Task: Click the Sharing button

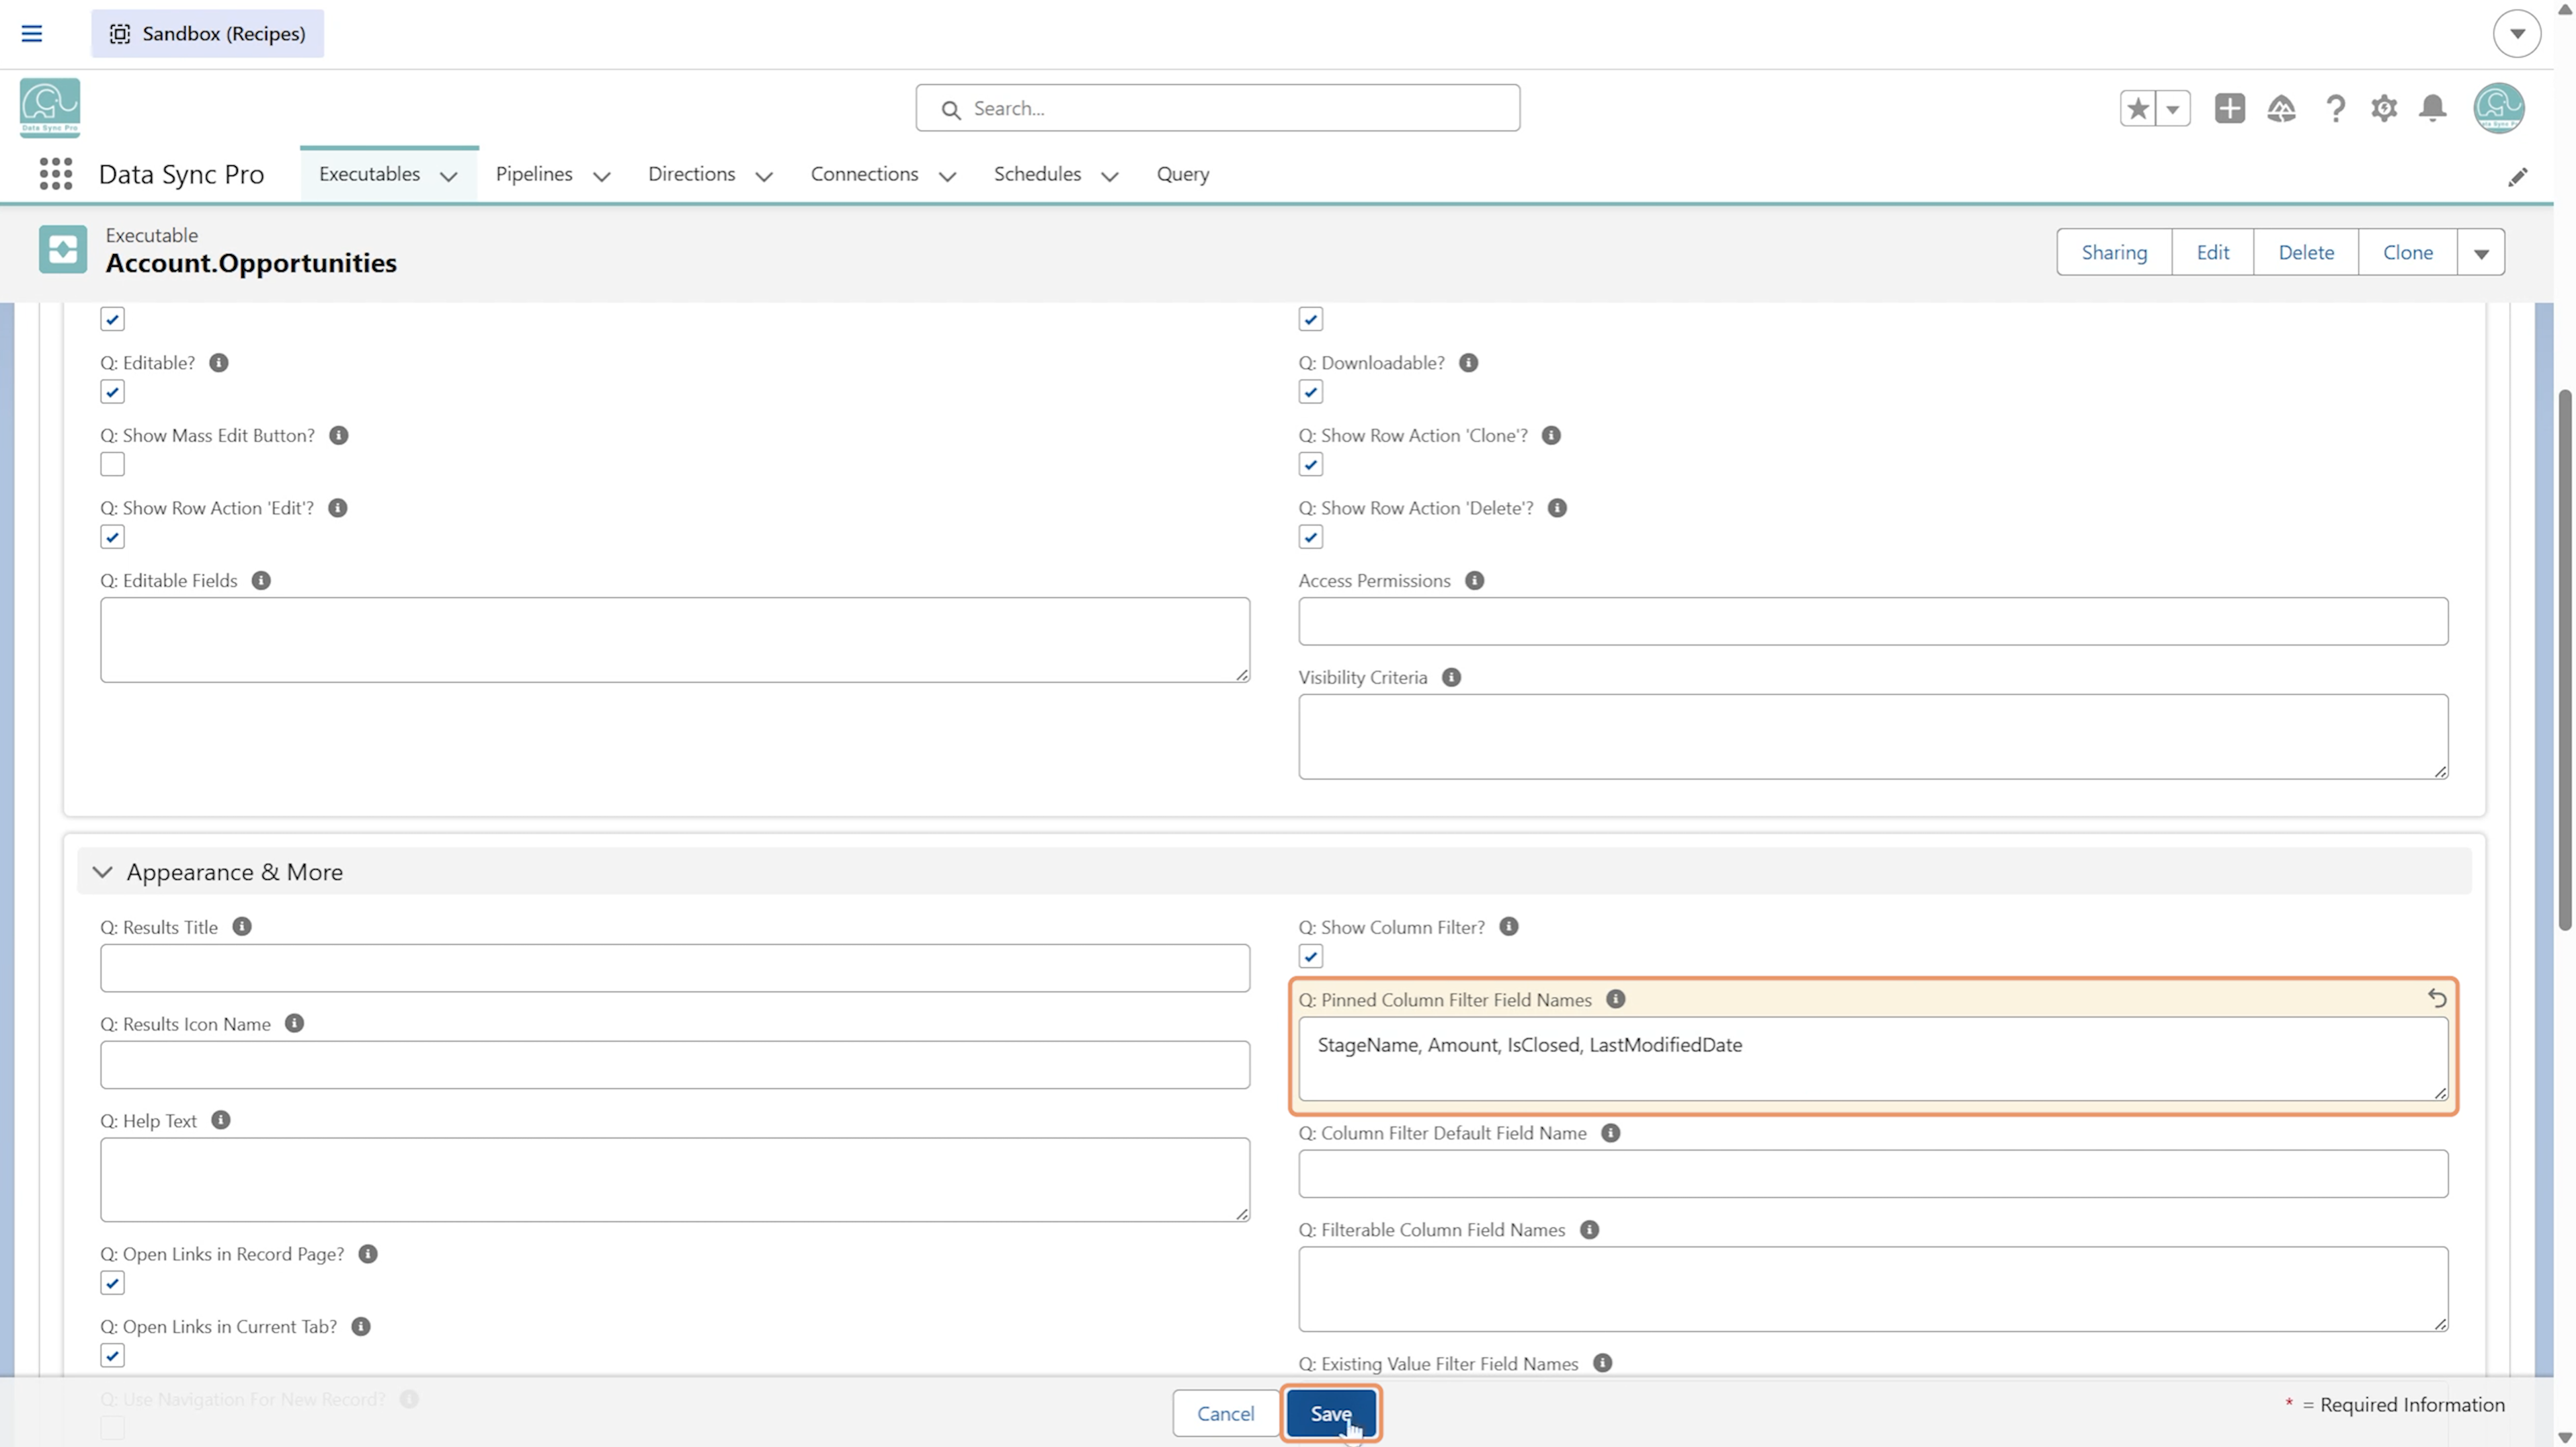Action: [2114, 252]
